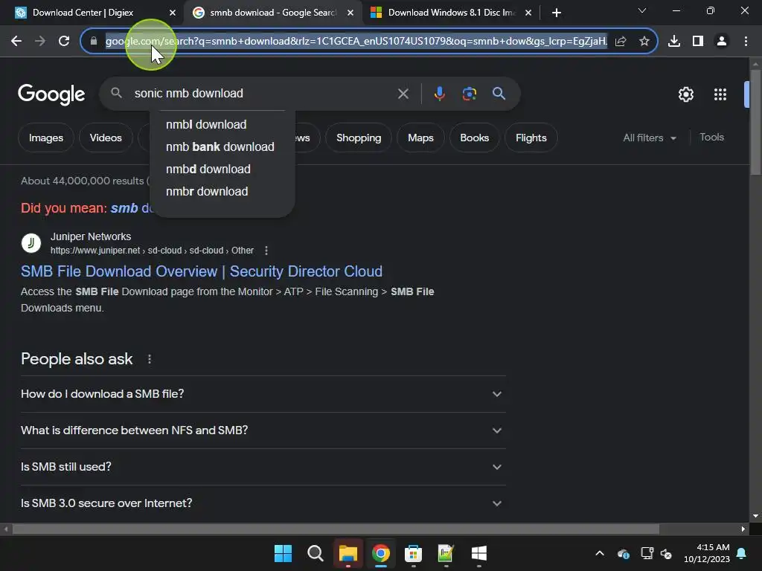The width and height of the screenshot is (762, 571).
Task: Search by image with Lens icon
Action: click(x=469, y=93)
